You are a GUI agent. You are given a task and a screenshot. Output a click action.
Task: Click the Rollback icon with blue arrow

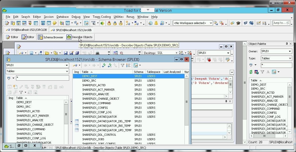(115, 23)
